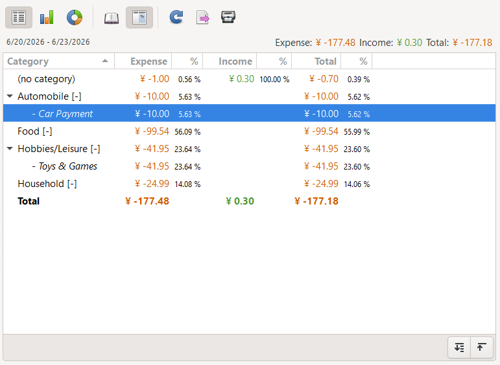Screen dimensions: 500x365
Task: Click the summary Income ¥ 0.30 text
Action: coord(390,43)
